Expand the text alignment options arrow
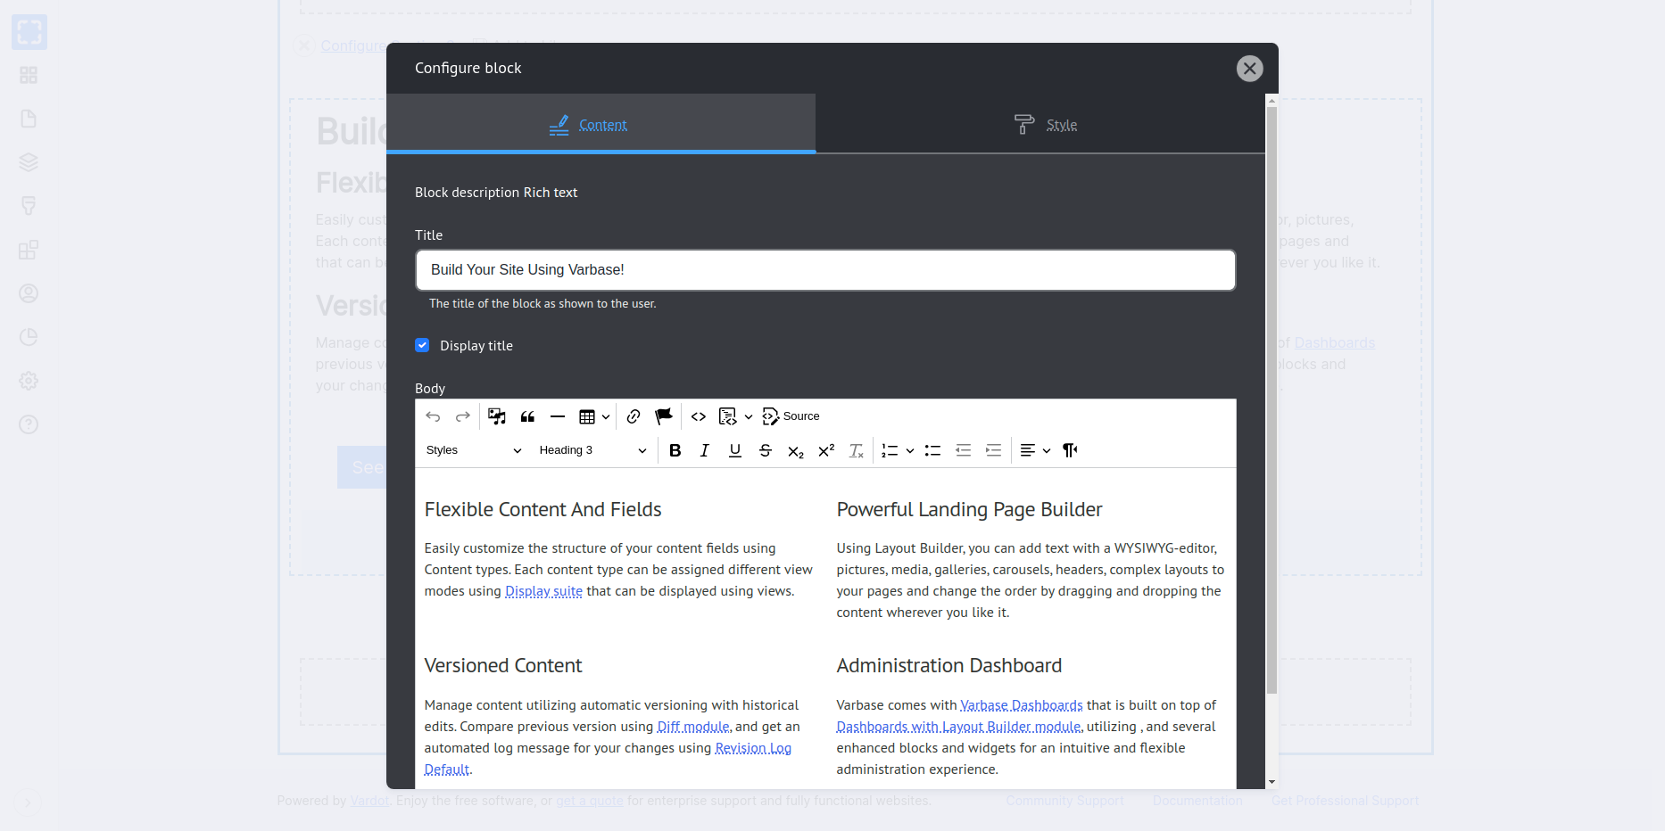 1047,450
